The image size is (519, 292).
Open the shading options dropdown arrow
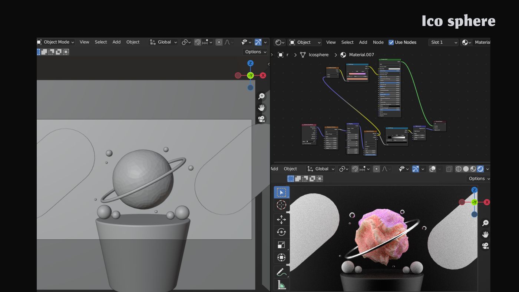[x=487, y=169]
